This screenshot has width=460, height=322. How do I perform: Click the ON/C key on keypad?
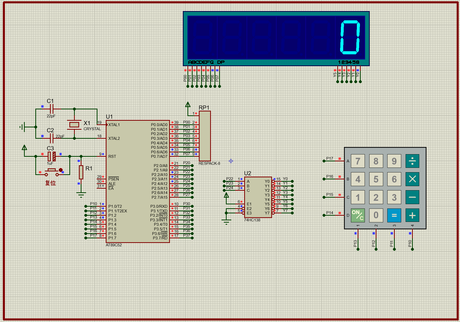point(358,215)
